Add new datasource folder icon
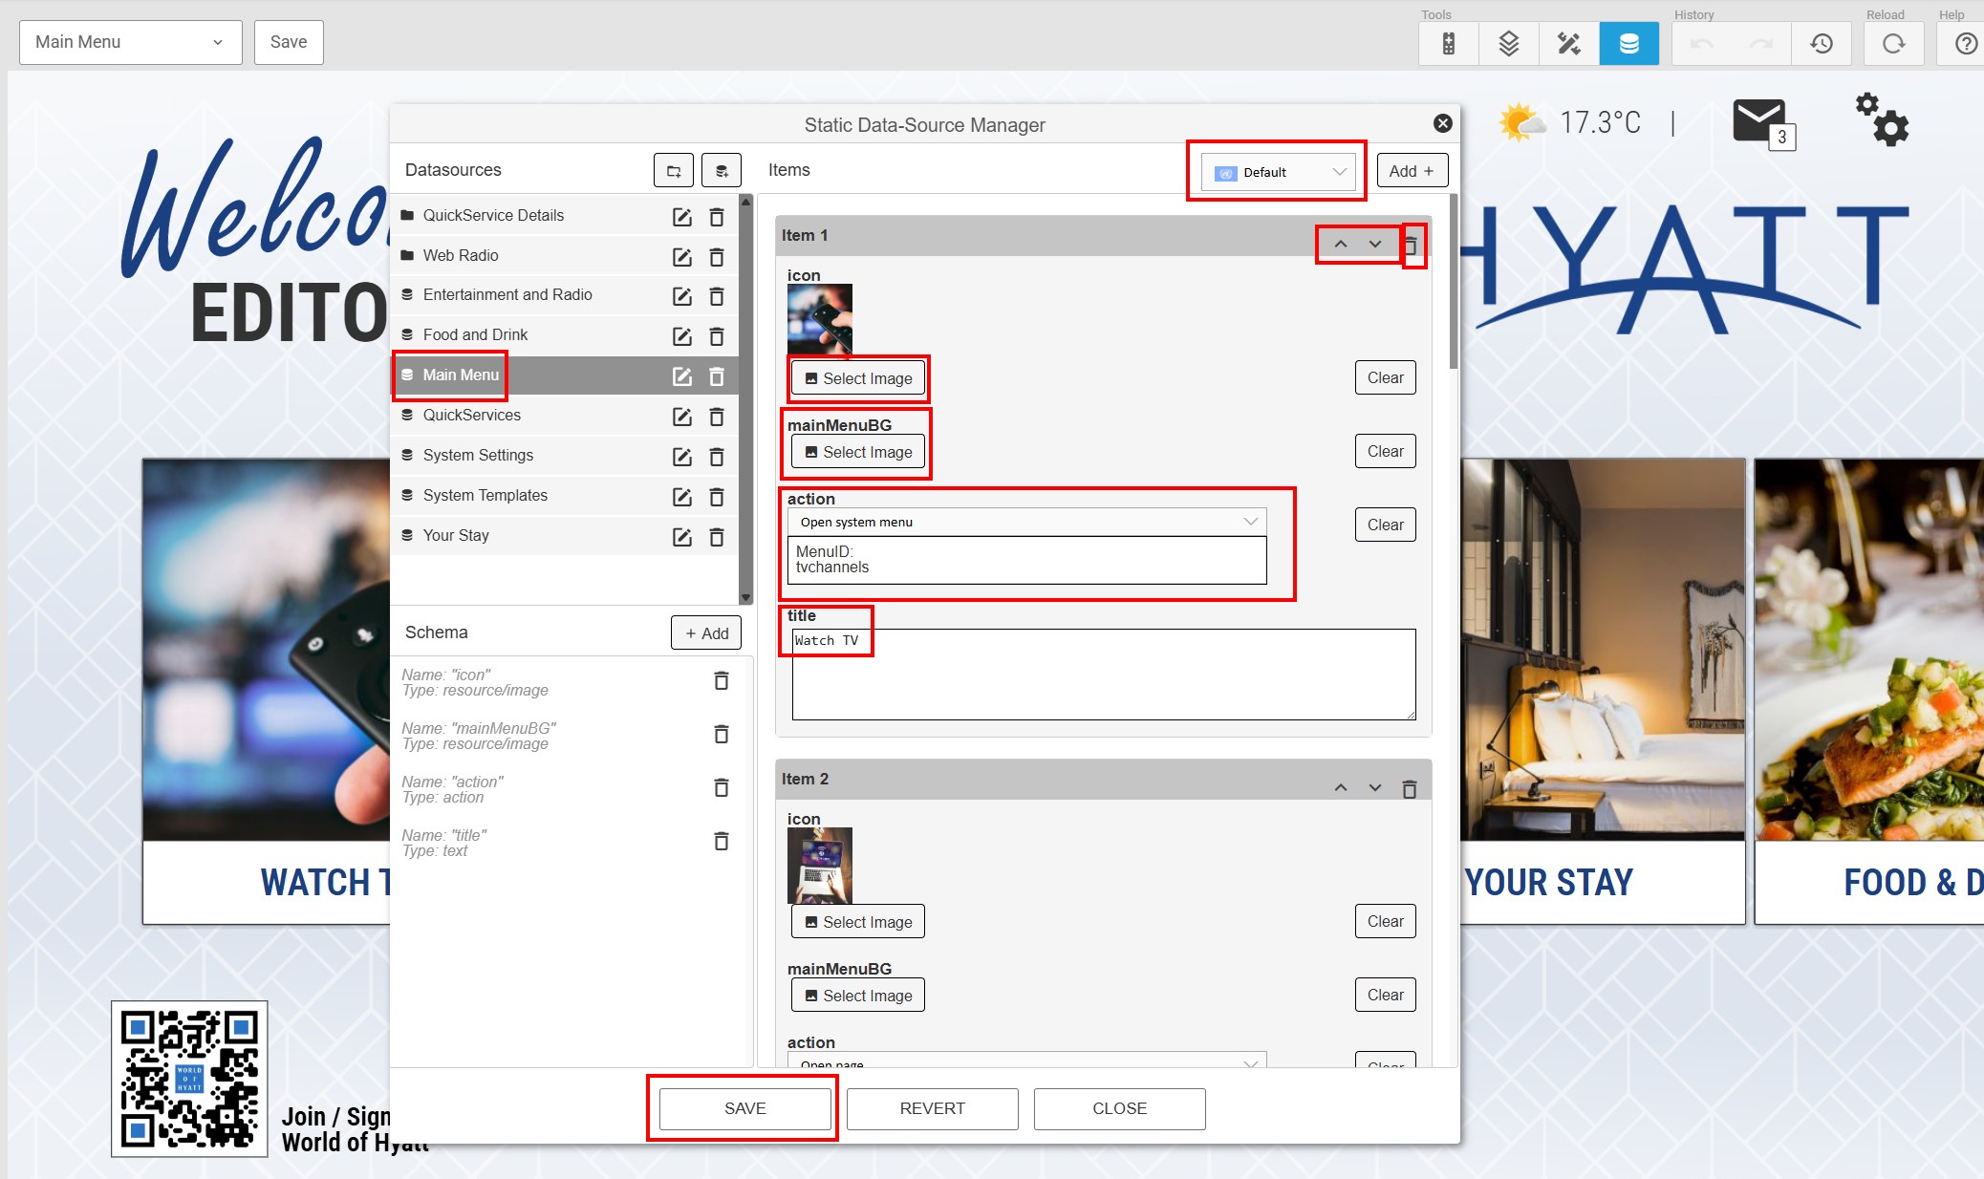 tap(674, 171)
